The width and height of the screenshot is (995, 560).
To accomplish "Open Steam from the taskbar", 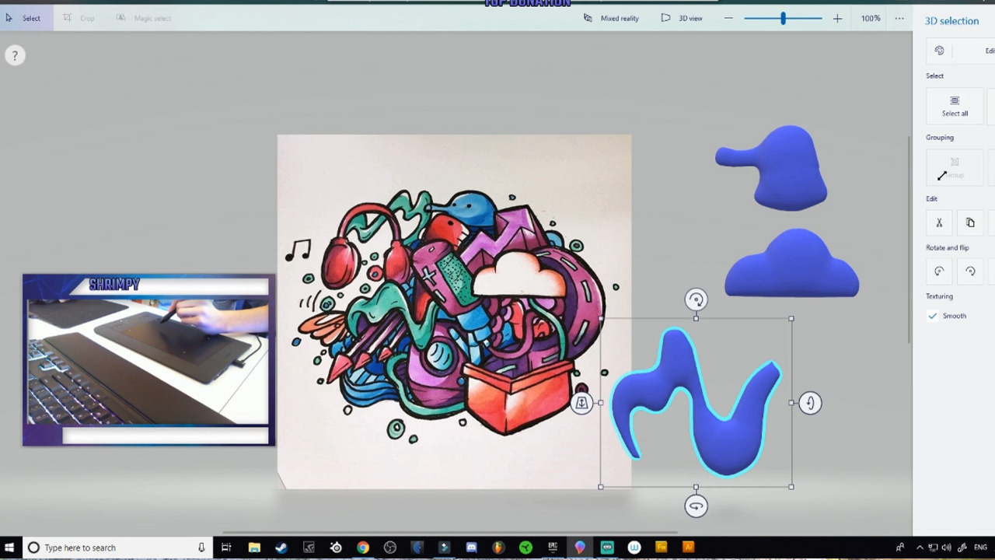I will pos(281,548).
